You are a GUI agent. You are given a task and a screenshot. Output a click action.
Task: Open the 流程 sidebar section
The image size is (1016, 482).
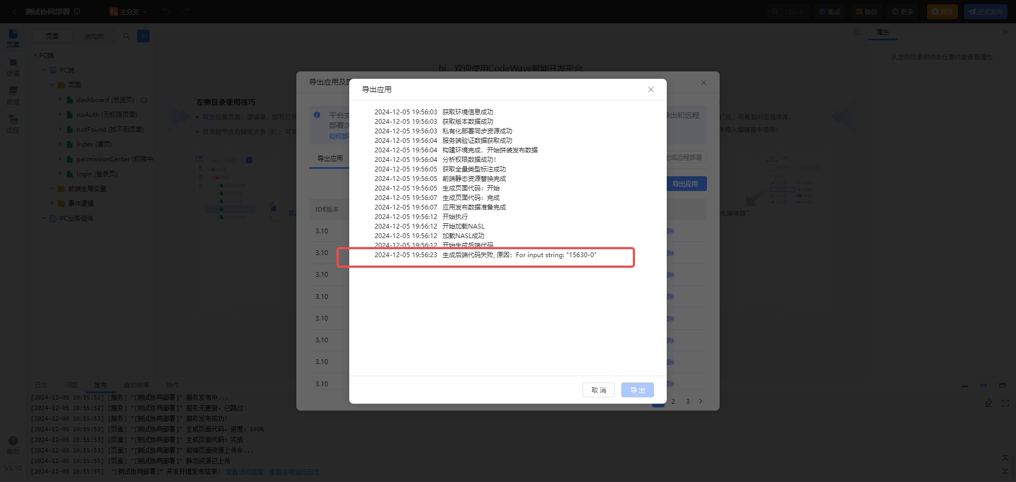13,124
